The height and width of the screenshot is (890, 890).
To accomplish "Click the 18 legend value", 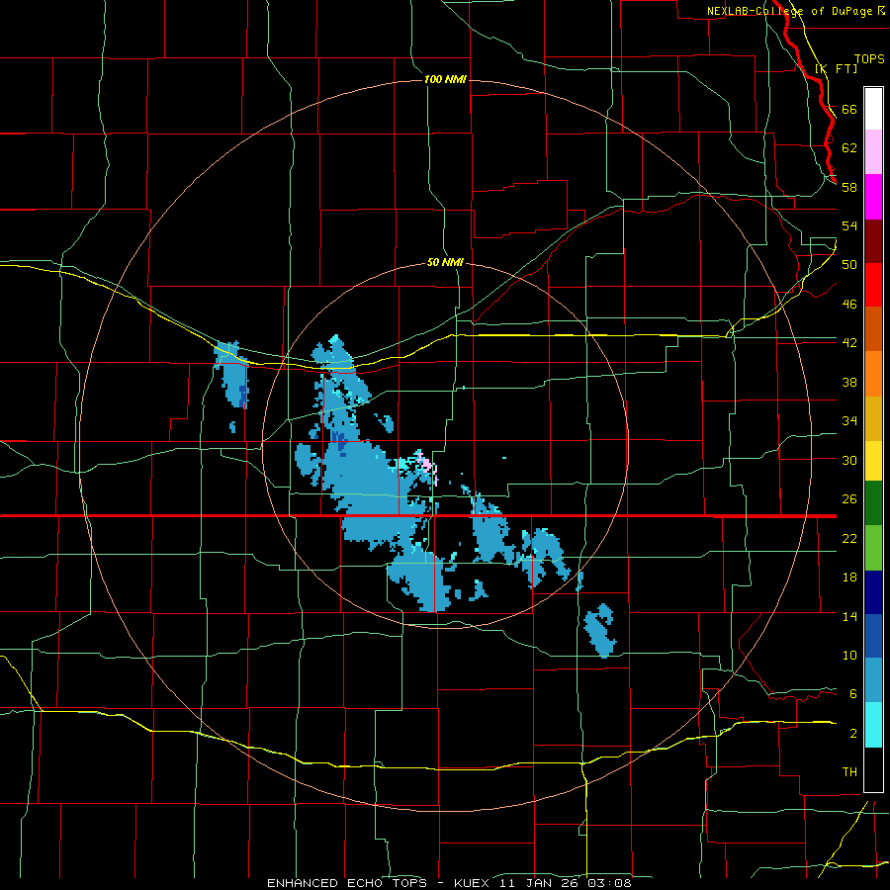I will [849, 578].
